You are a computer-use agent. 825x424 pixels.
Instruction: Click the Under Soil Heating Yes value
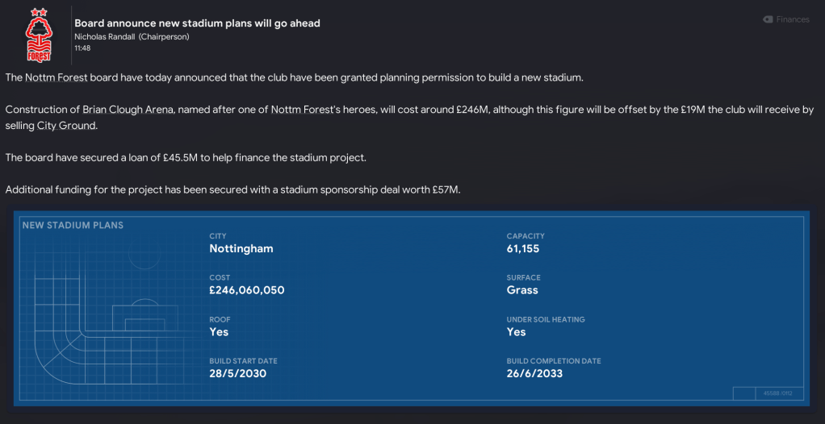[x=516, y=332]
